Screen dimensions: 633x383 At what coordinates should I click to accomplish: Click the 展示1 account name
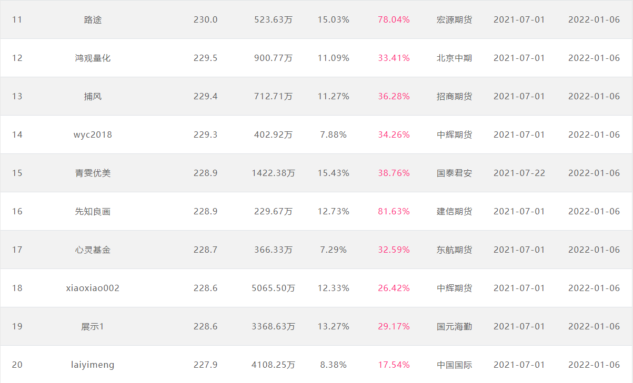93,326
